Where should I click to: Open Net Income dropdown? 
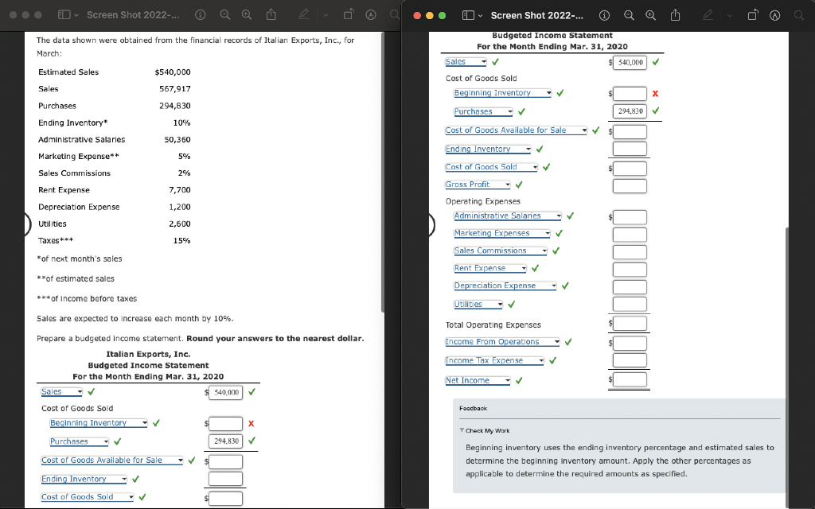coord(478,380)
